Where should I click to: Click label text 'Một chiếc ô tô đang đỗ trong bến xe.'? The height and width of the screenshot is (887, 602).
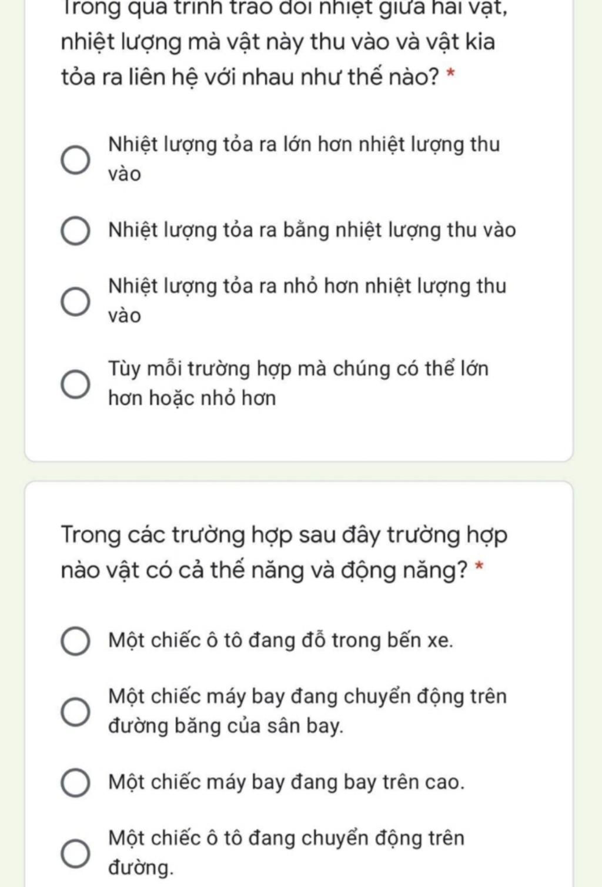[281, 640]
